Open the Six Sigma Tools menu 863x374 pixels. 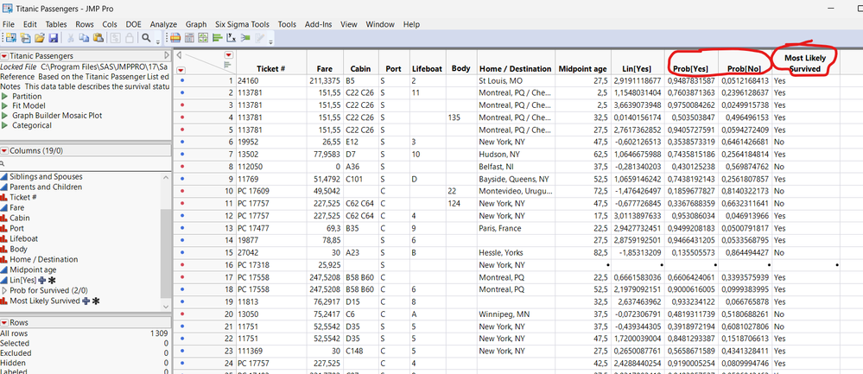click(243, 24)
